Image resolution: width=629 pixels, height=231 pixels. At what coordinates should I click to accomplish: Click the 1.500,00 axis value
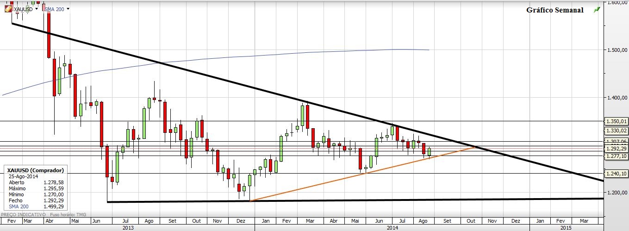point(617,50)
